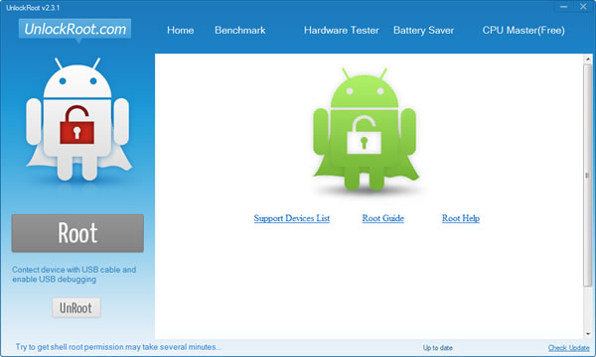Screen dimensions: 596x357
Task: Click the UnRoot button
Action: 76,307
